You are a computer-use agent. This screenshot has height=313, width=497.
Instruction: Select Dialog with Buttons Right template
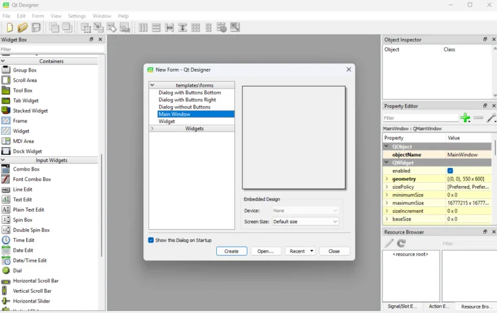point(188,100)
